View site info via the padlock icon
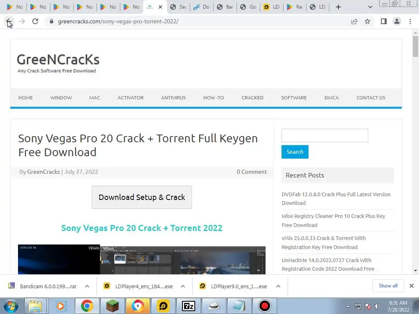The width and height of the screenshot is (419, 314). 52,21
